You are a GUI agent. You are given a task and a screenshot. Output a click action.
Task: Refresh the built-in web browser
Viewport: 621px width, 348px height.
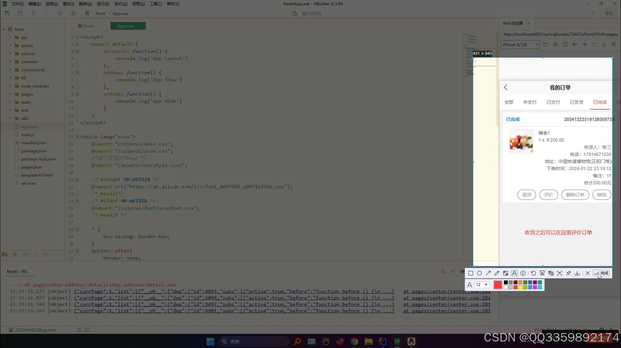click(594, 44)
